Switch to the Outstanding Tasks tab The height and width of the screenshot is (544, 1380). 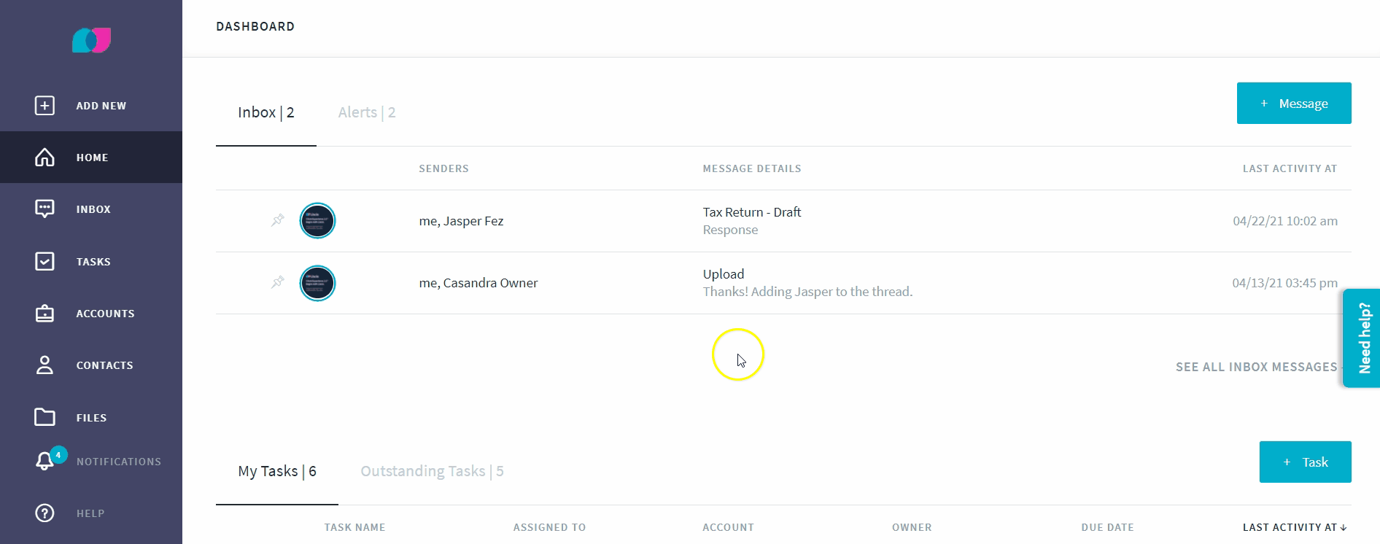point(432,471)
